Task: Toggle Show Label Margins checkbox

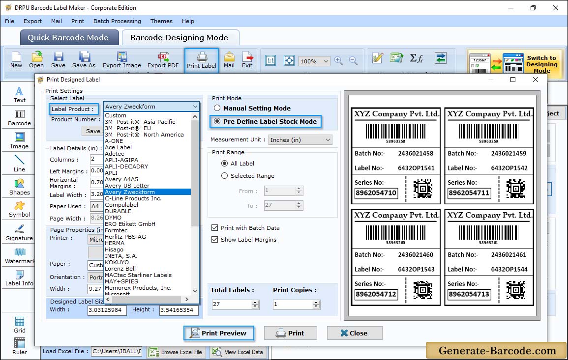Action: click(215, 240)
